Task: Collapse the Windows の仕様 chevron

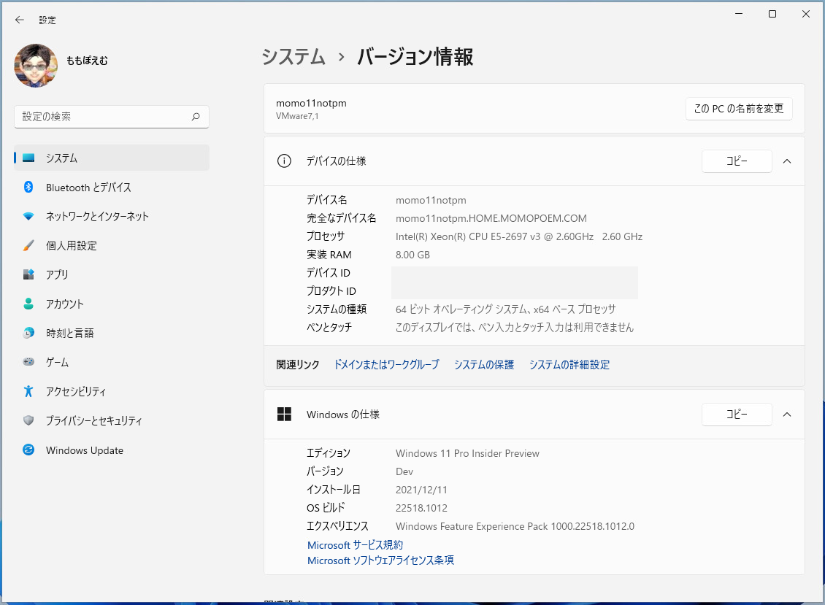Action: point(787,415)
